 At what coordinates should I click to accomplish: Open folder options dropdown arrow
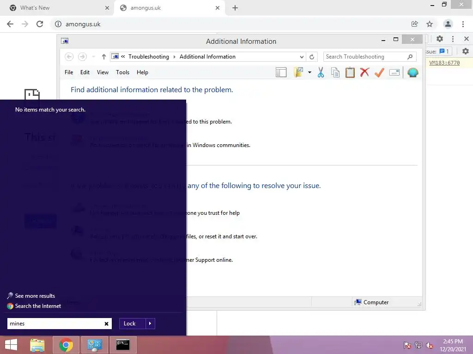(x=309, y=72)
